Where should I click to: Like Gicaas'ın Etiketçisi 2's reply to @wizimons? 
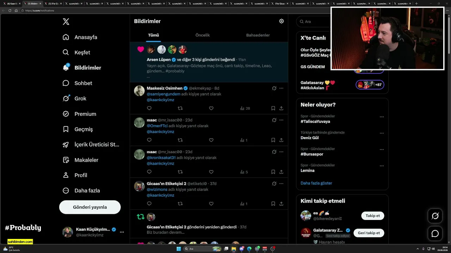point(211,203)
